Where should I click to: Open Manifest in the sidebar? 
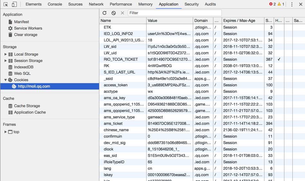[22, 22]
